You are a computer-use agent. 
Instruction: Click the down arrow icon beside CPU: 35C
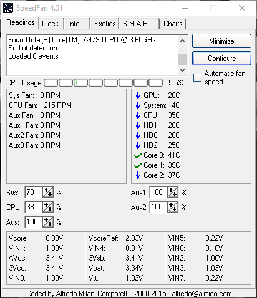pos(138,115)
